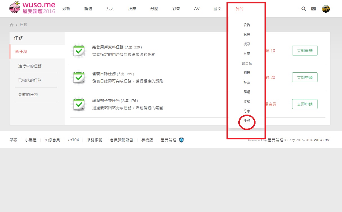Open the 已完成的任務 sidebar tab
The image size is (342, 212).
30,80
